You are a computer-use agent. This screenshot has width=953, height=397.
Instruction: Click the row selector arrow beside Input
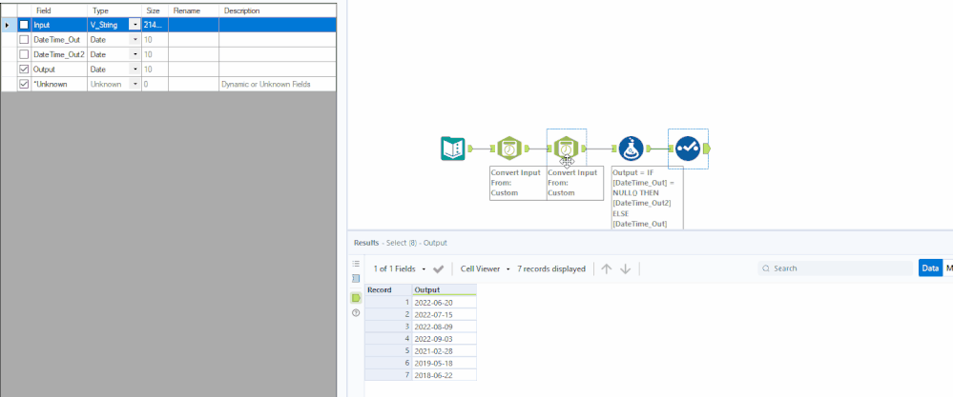tap(8, 25)
